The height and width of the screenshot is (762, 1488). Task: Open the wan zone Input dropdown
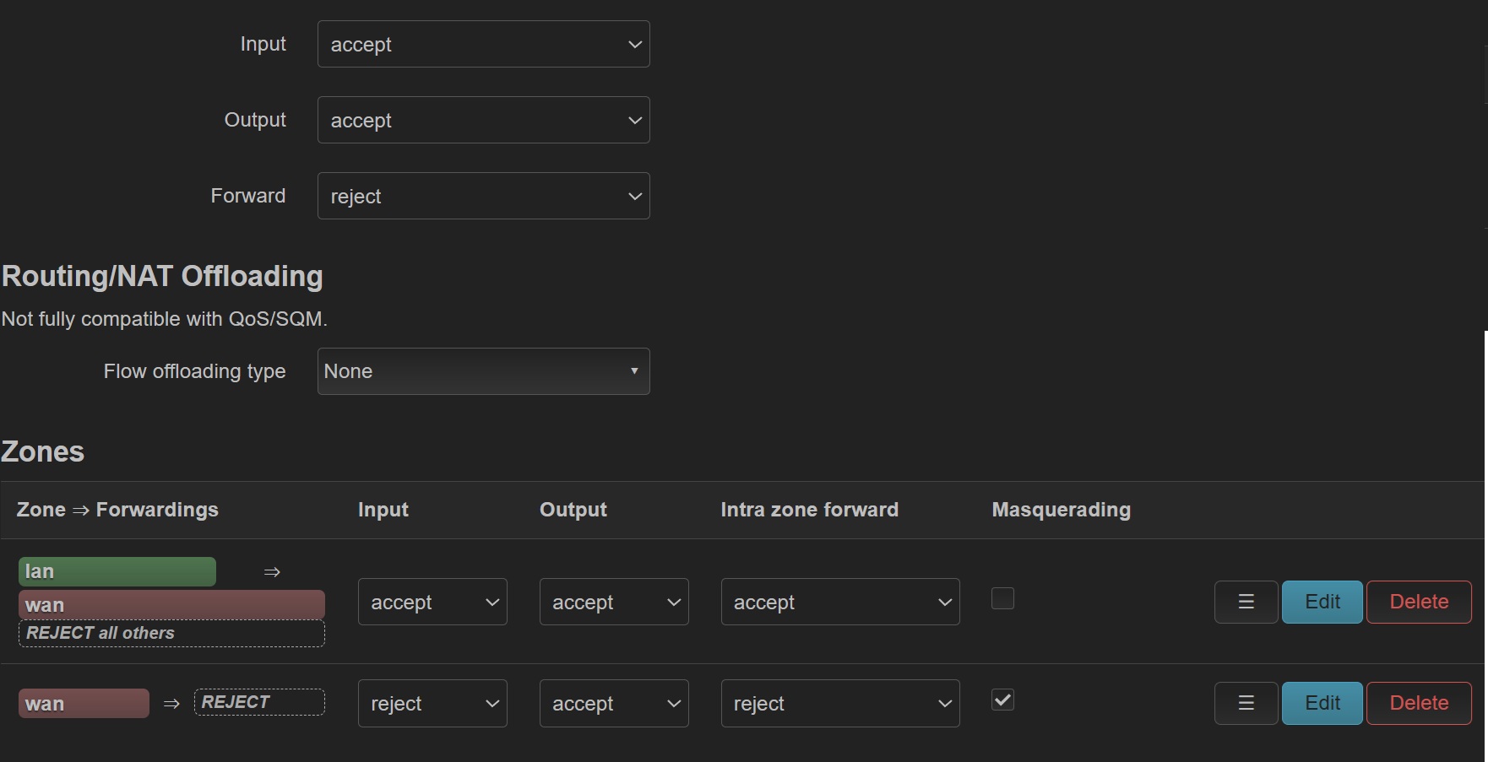pos(432,703)
